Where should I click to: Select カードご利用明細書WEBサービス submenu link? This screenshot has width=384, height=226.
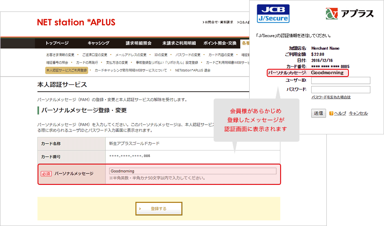pos(228,62)
